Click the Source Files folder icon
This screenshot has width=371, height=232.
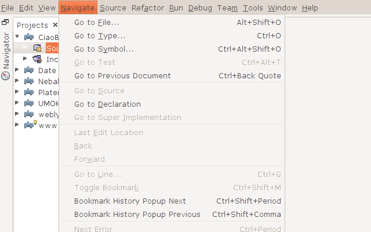pos(37,48)
